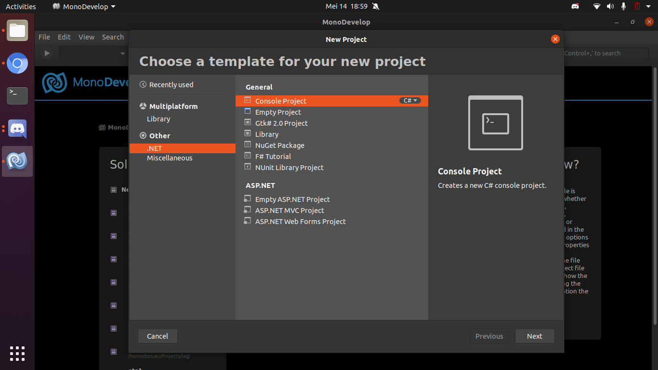
Task: Click the microphone indicator icon
Action: coord(623,6)
